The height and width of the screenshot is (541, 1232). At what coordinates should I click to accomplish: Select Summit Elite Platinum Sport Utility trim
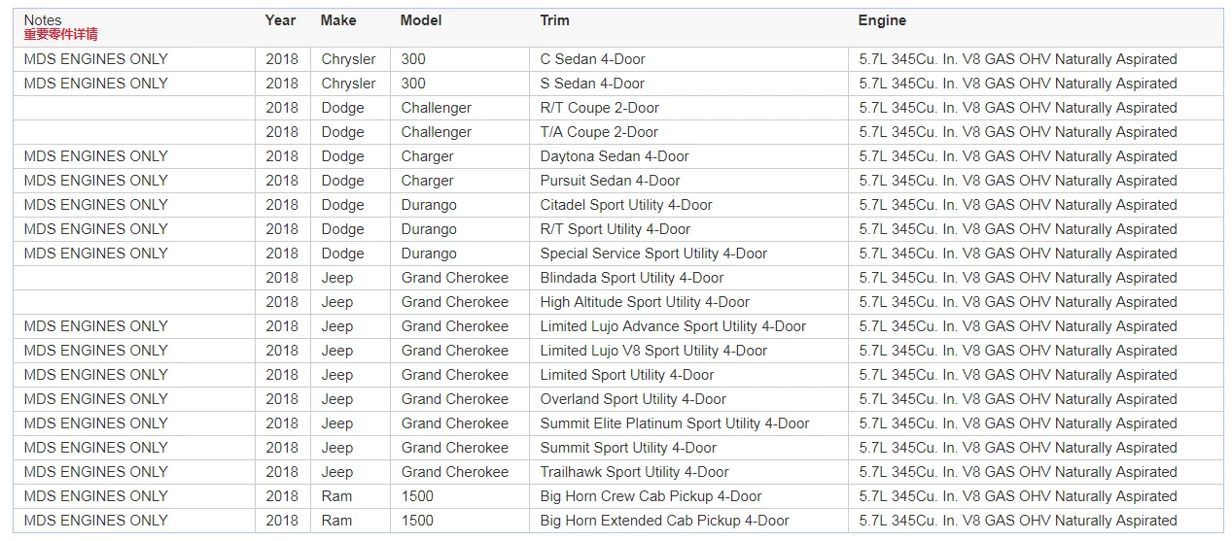pos(675,423)
